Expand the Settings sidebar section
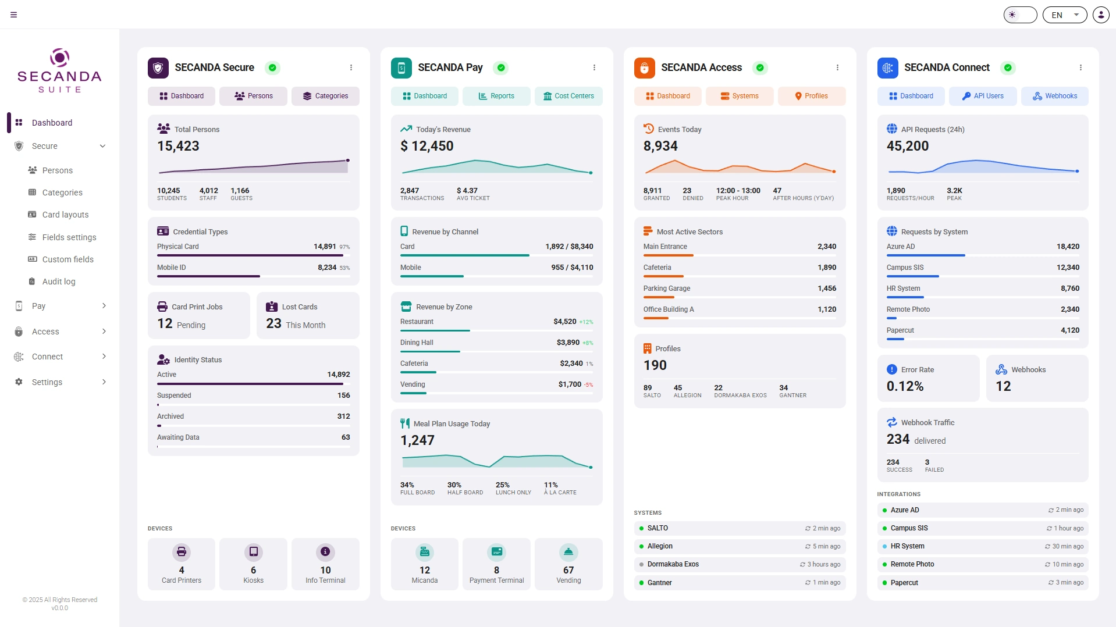The image size is (1116, 627). 59,382
